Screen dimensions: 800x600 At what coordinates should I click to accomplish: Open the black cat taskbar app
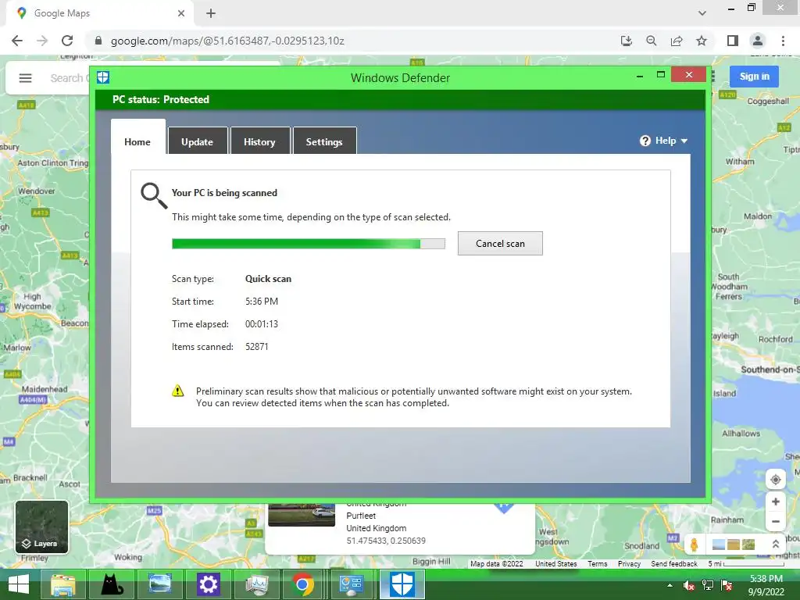(x=112, y=584)
